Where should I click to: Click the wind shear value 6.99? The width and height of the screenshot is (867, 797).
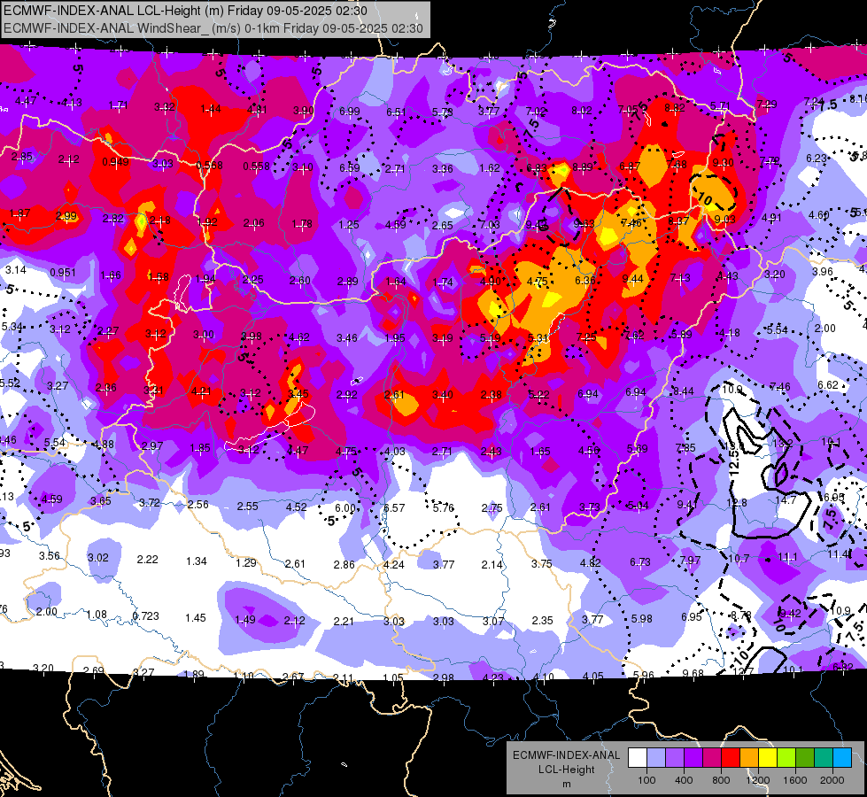[350, 112]
